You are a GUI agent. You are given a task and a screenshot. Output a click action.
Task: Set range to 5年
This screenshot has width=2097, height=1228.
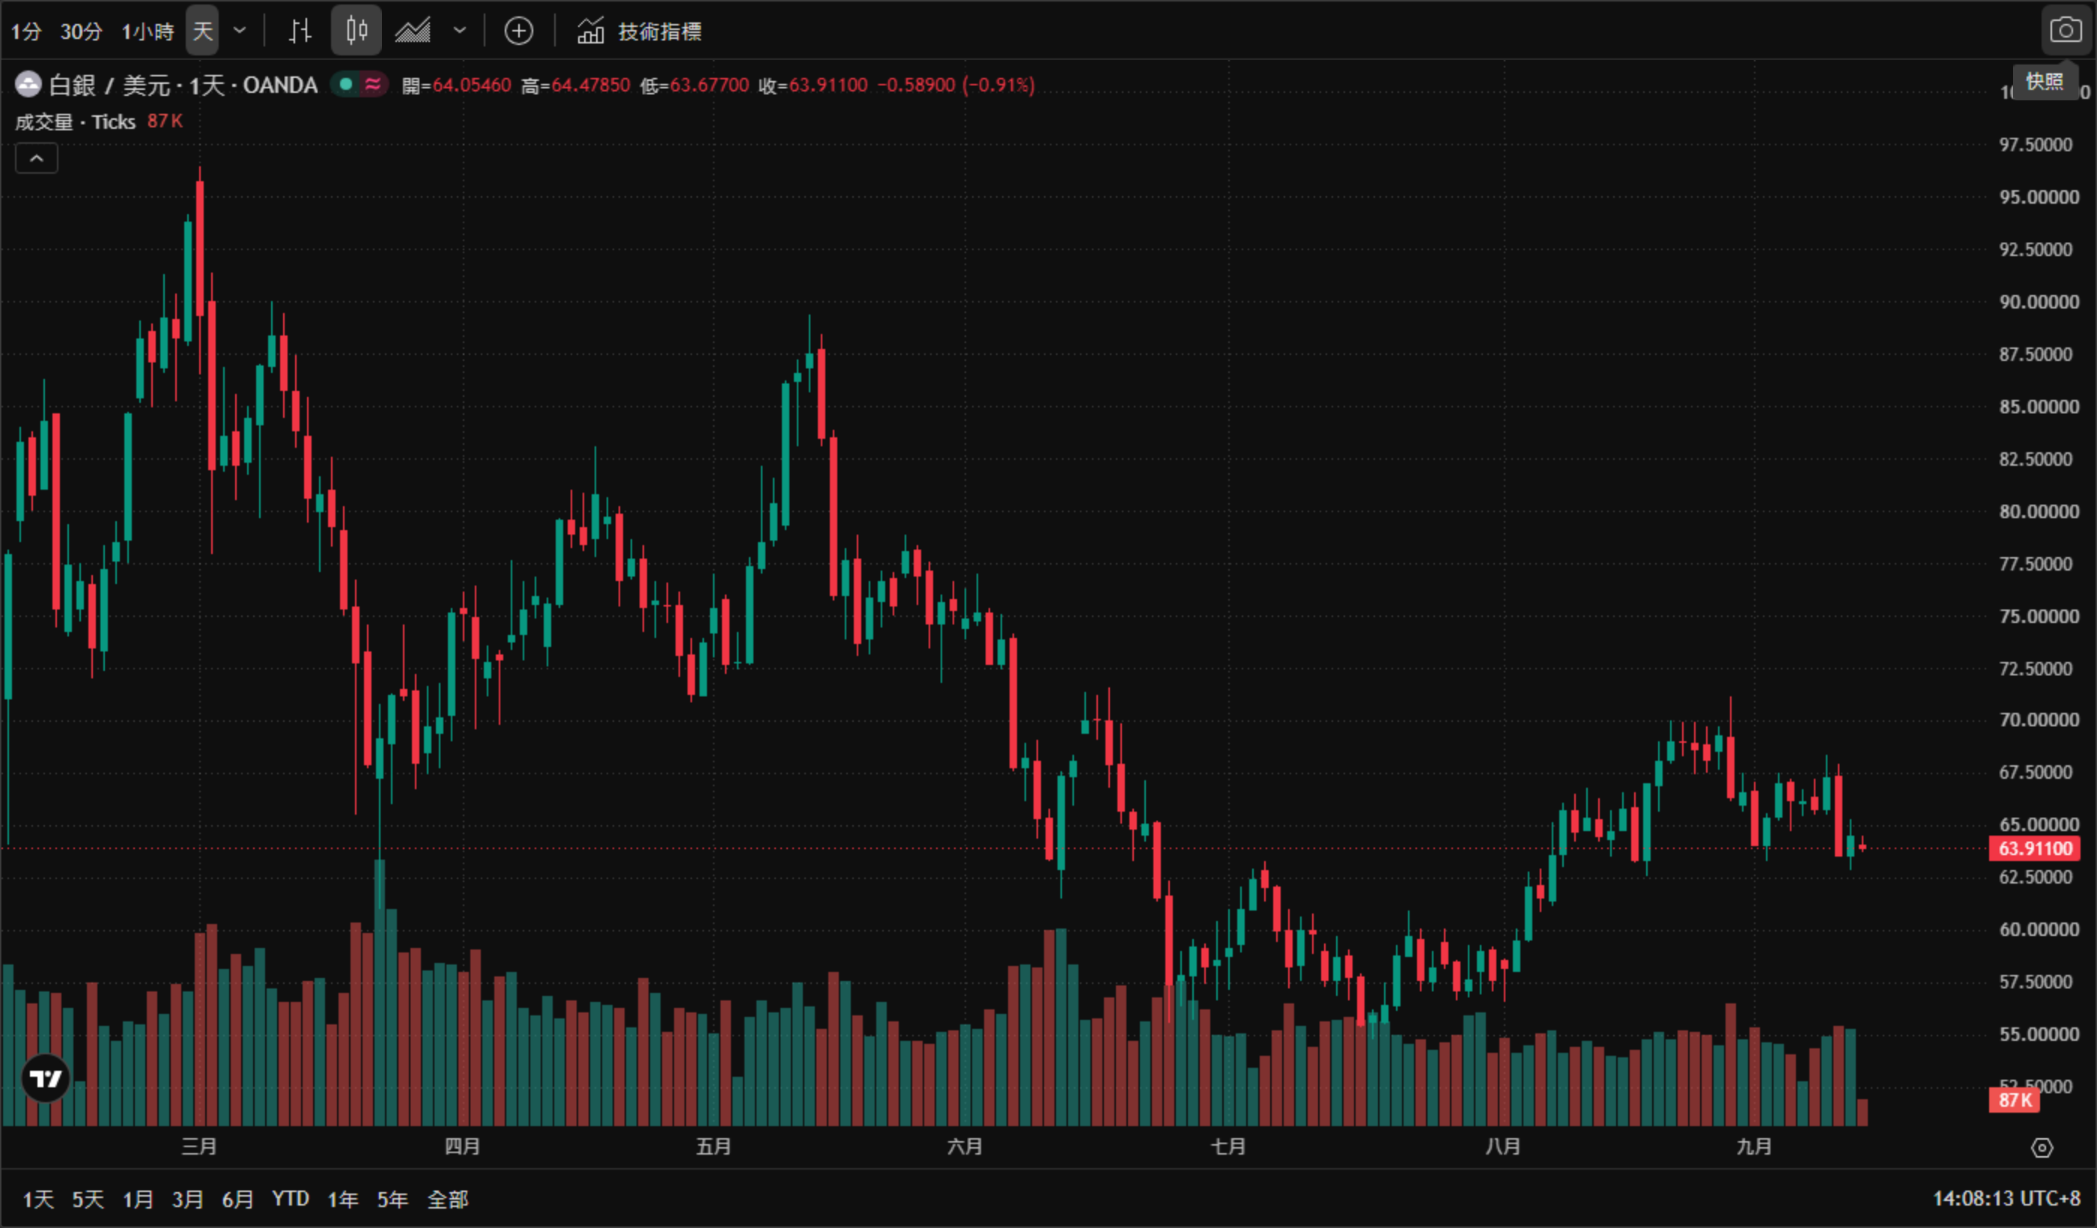392,1199
